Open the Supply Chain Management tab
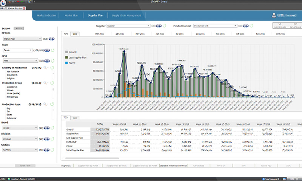 126,15
